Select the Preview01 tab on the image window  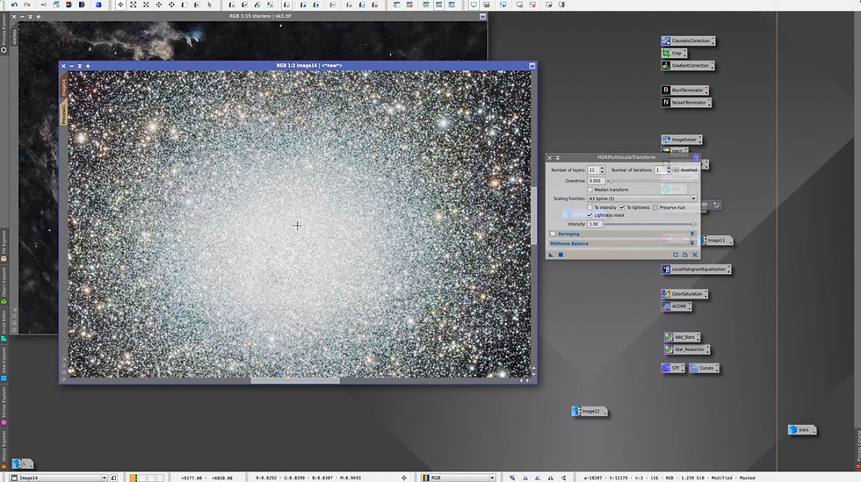click(x=63, y=112)
